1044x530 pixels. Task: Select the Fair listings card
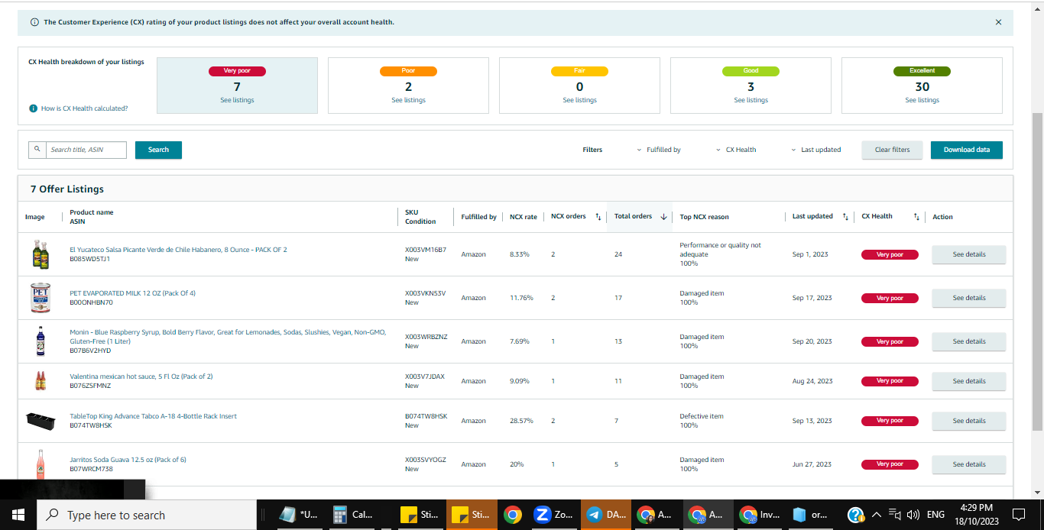click(x=579, y=86)
